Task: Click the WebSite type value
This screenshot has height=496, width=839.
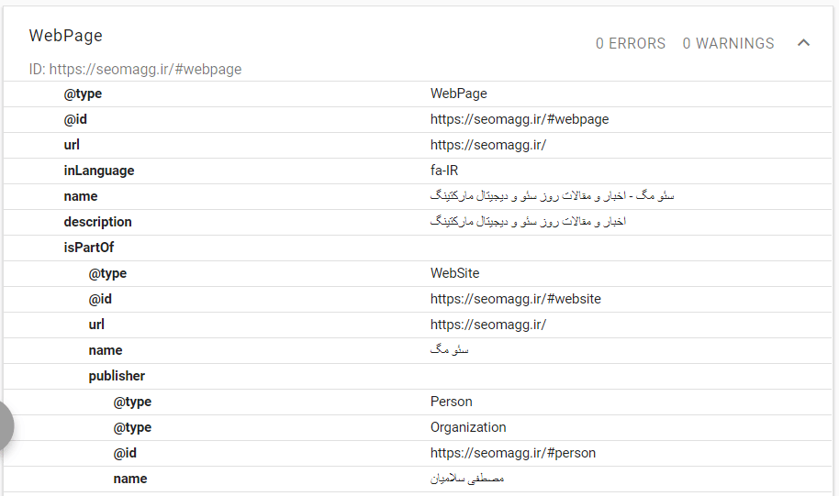Action: tap(454, 273)
